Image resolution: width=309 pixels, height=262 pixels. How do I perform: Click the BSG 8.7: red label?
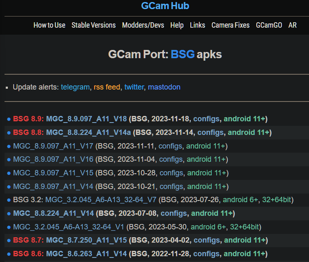click(x=28, y=240)
